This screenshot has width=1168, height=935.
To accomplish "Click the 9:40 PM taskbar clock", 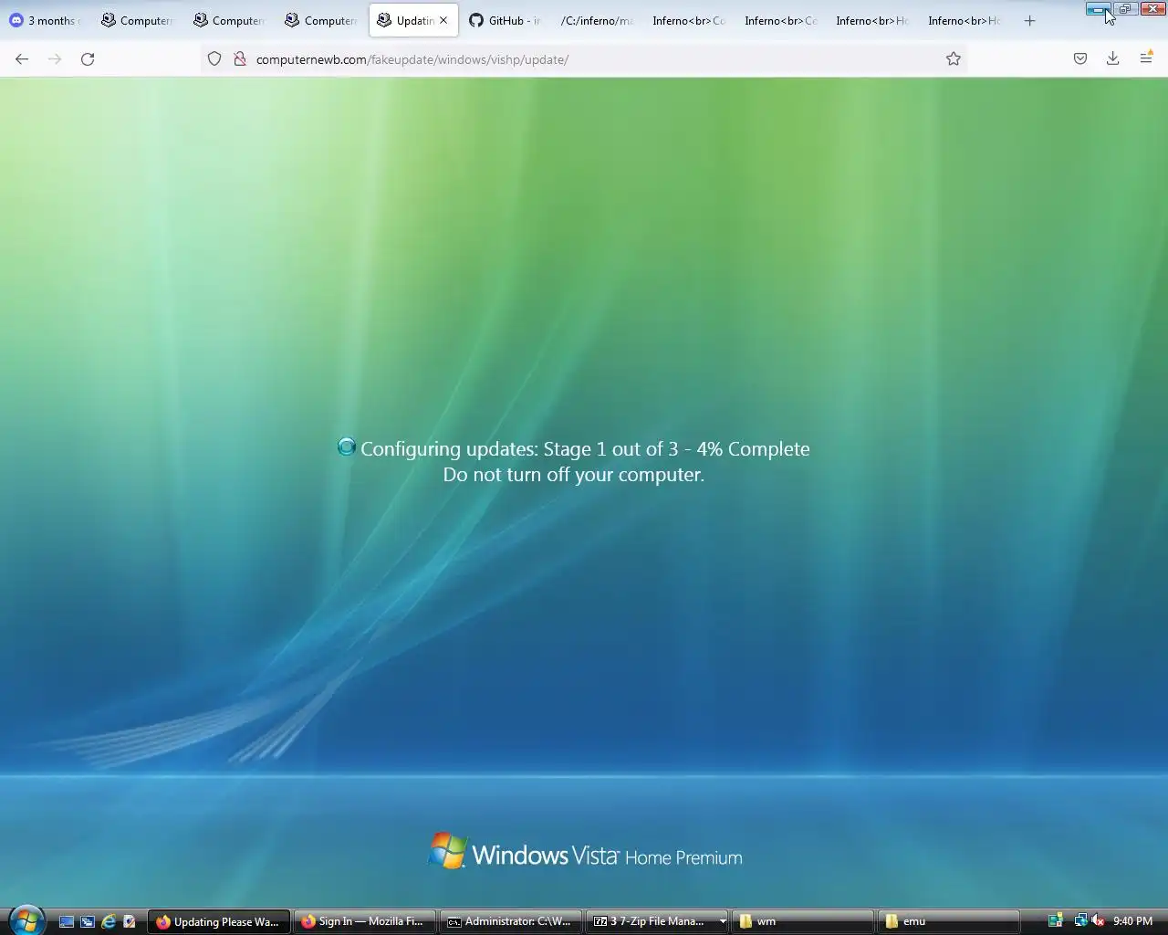I will point(1132,921).
